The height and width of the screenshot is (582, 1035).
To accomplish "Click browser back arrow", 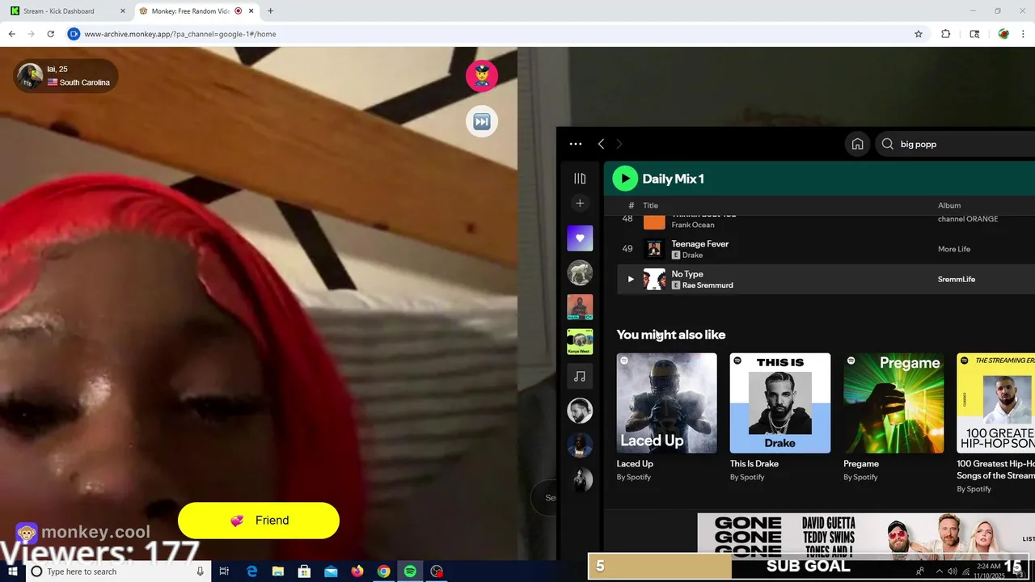I will click(x=11, y=34).
